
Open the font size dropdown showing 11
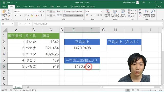38,11
